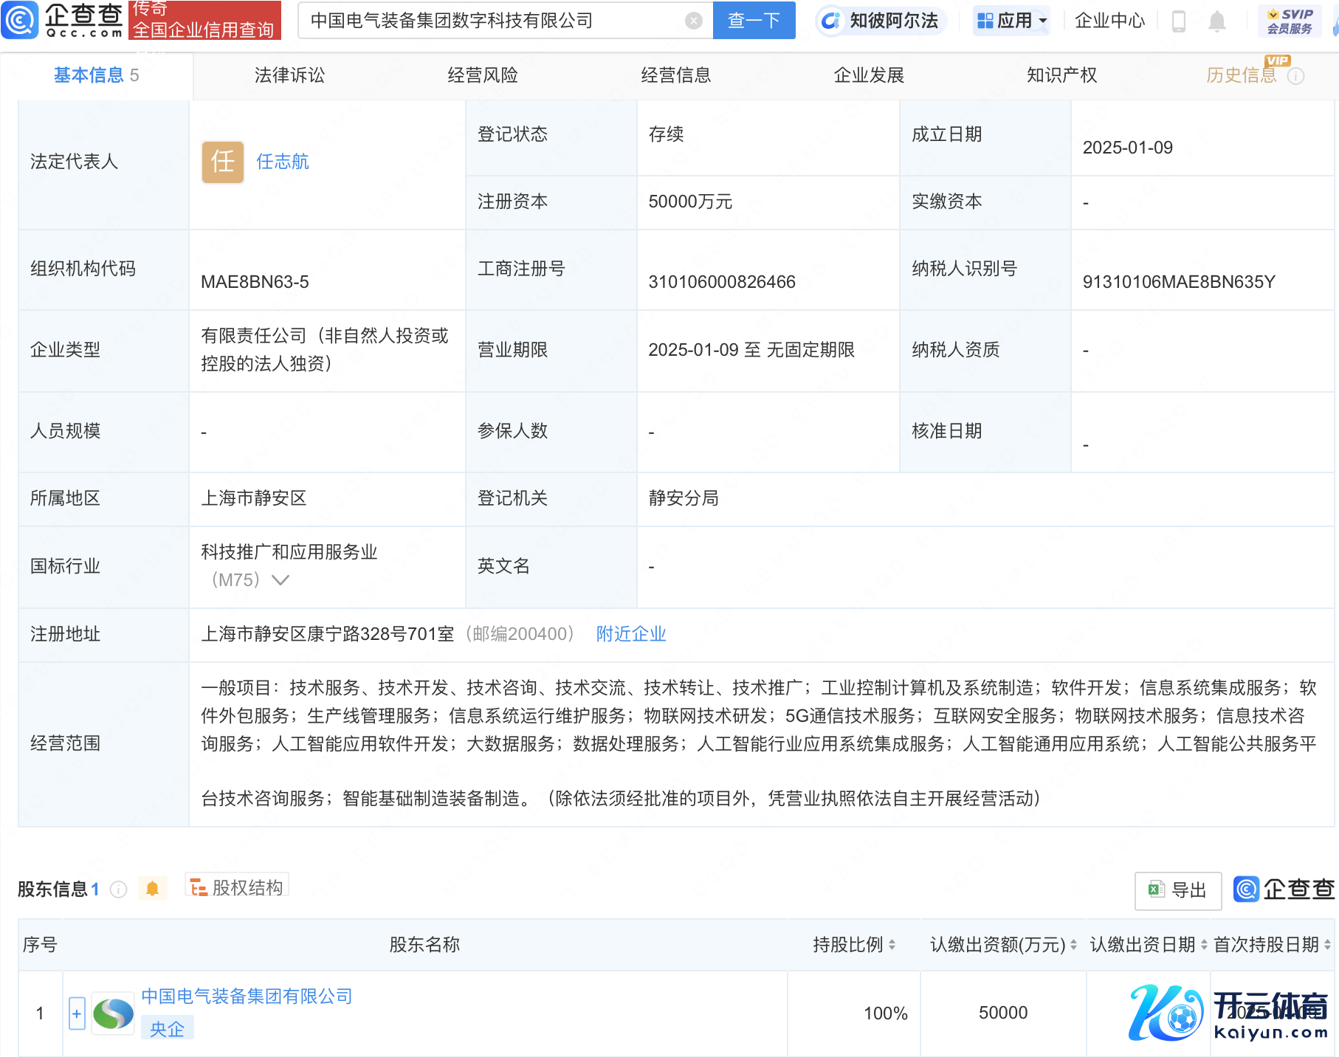Click the 任 avatar of legal representative

222,162
